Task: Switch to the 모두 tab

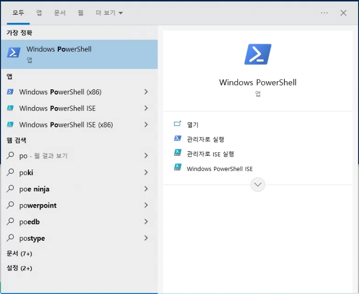Action: tap(18, 13)
